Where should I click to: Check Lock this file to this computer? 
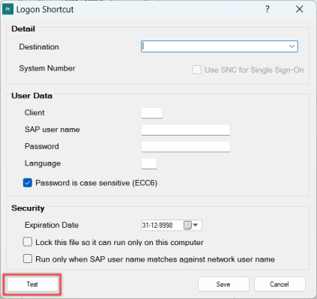[28, 242]
